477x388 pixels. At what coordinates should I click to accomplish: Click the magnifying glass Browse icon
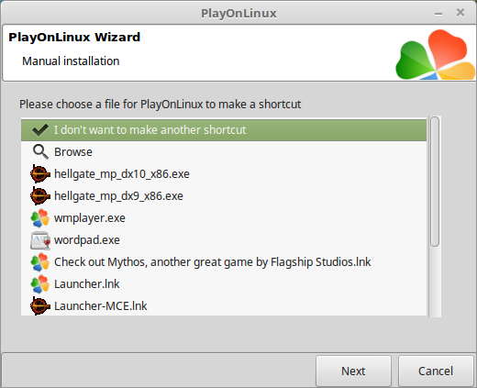tap(40, 152)
